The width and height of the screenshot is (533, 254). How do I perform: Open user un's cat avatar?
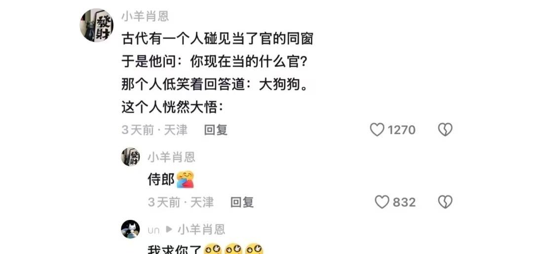(x=130, y=229)
